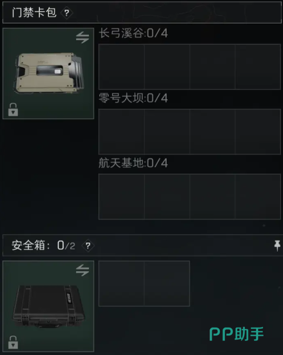Click the 门禁卡包 header title

point(34,13)
